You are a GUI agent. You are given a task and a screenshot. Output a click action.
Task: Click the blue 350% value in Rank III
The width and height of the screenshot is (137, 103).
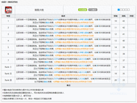[56, 79]
